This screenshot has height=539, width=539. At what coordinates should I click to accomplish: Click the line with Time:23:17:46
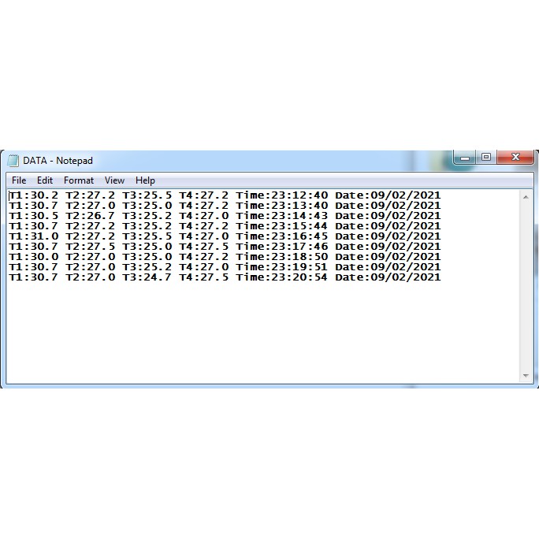point(225,247)
